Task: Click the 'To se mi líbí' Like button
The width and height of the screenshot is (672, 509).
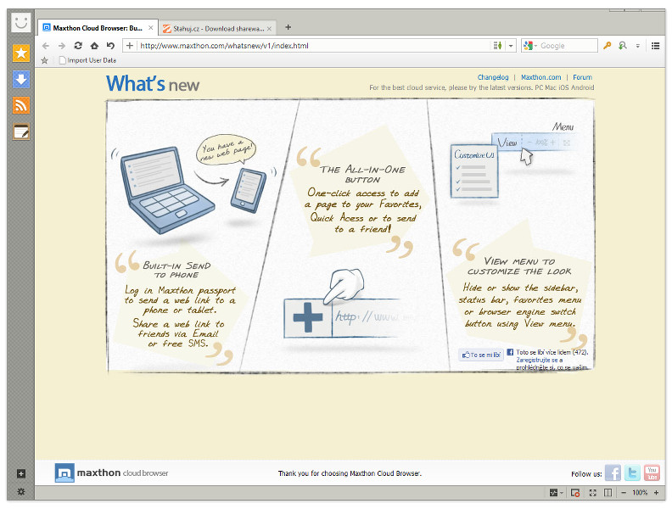Action: click(x=481, y=355)
